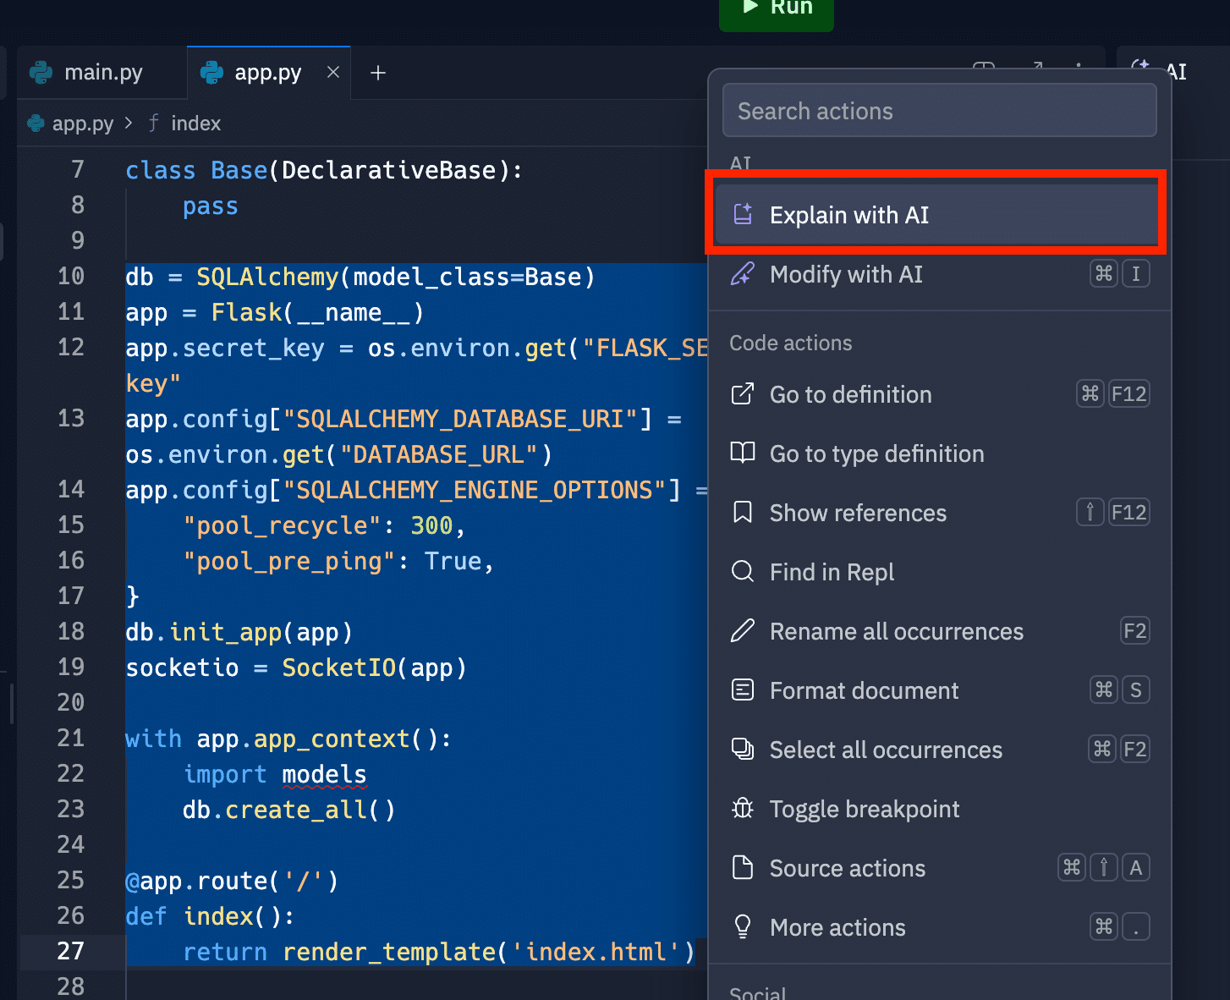Click the Go to definition arrow icon
The image size is (1230, 1000).
[743, 394]
